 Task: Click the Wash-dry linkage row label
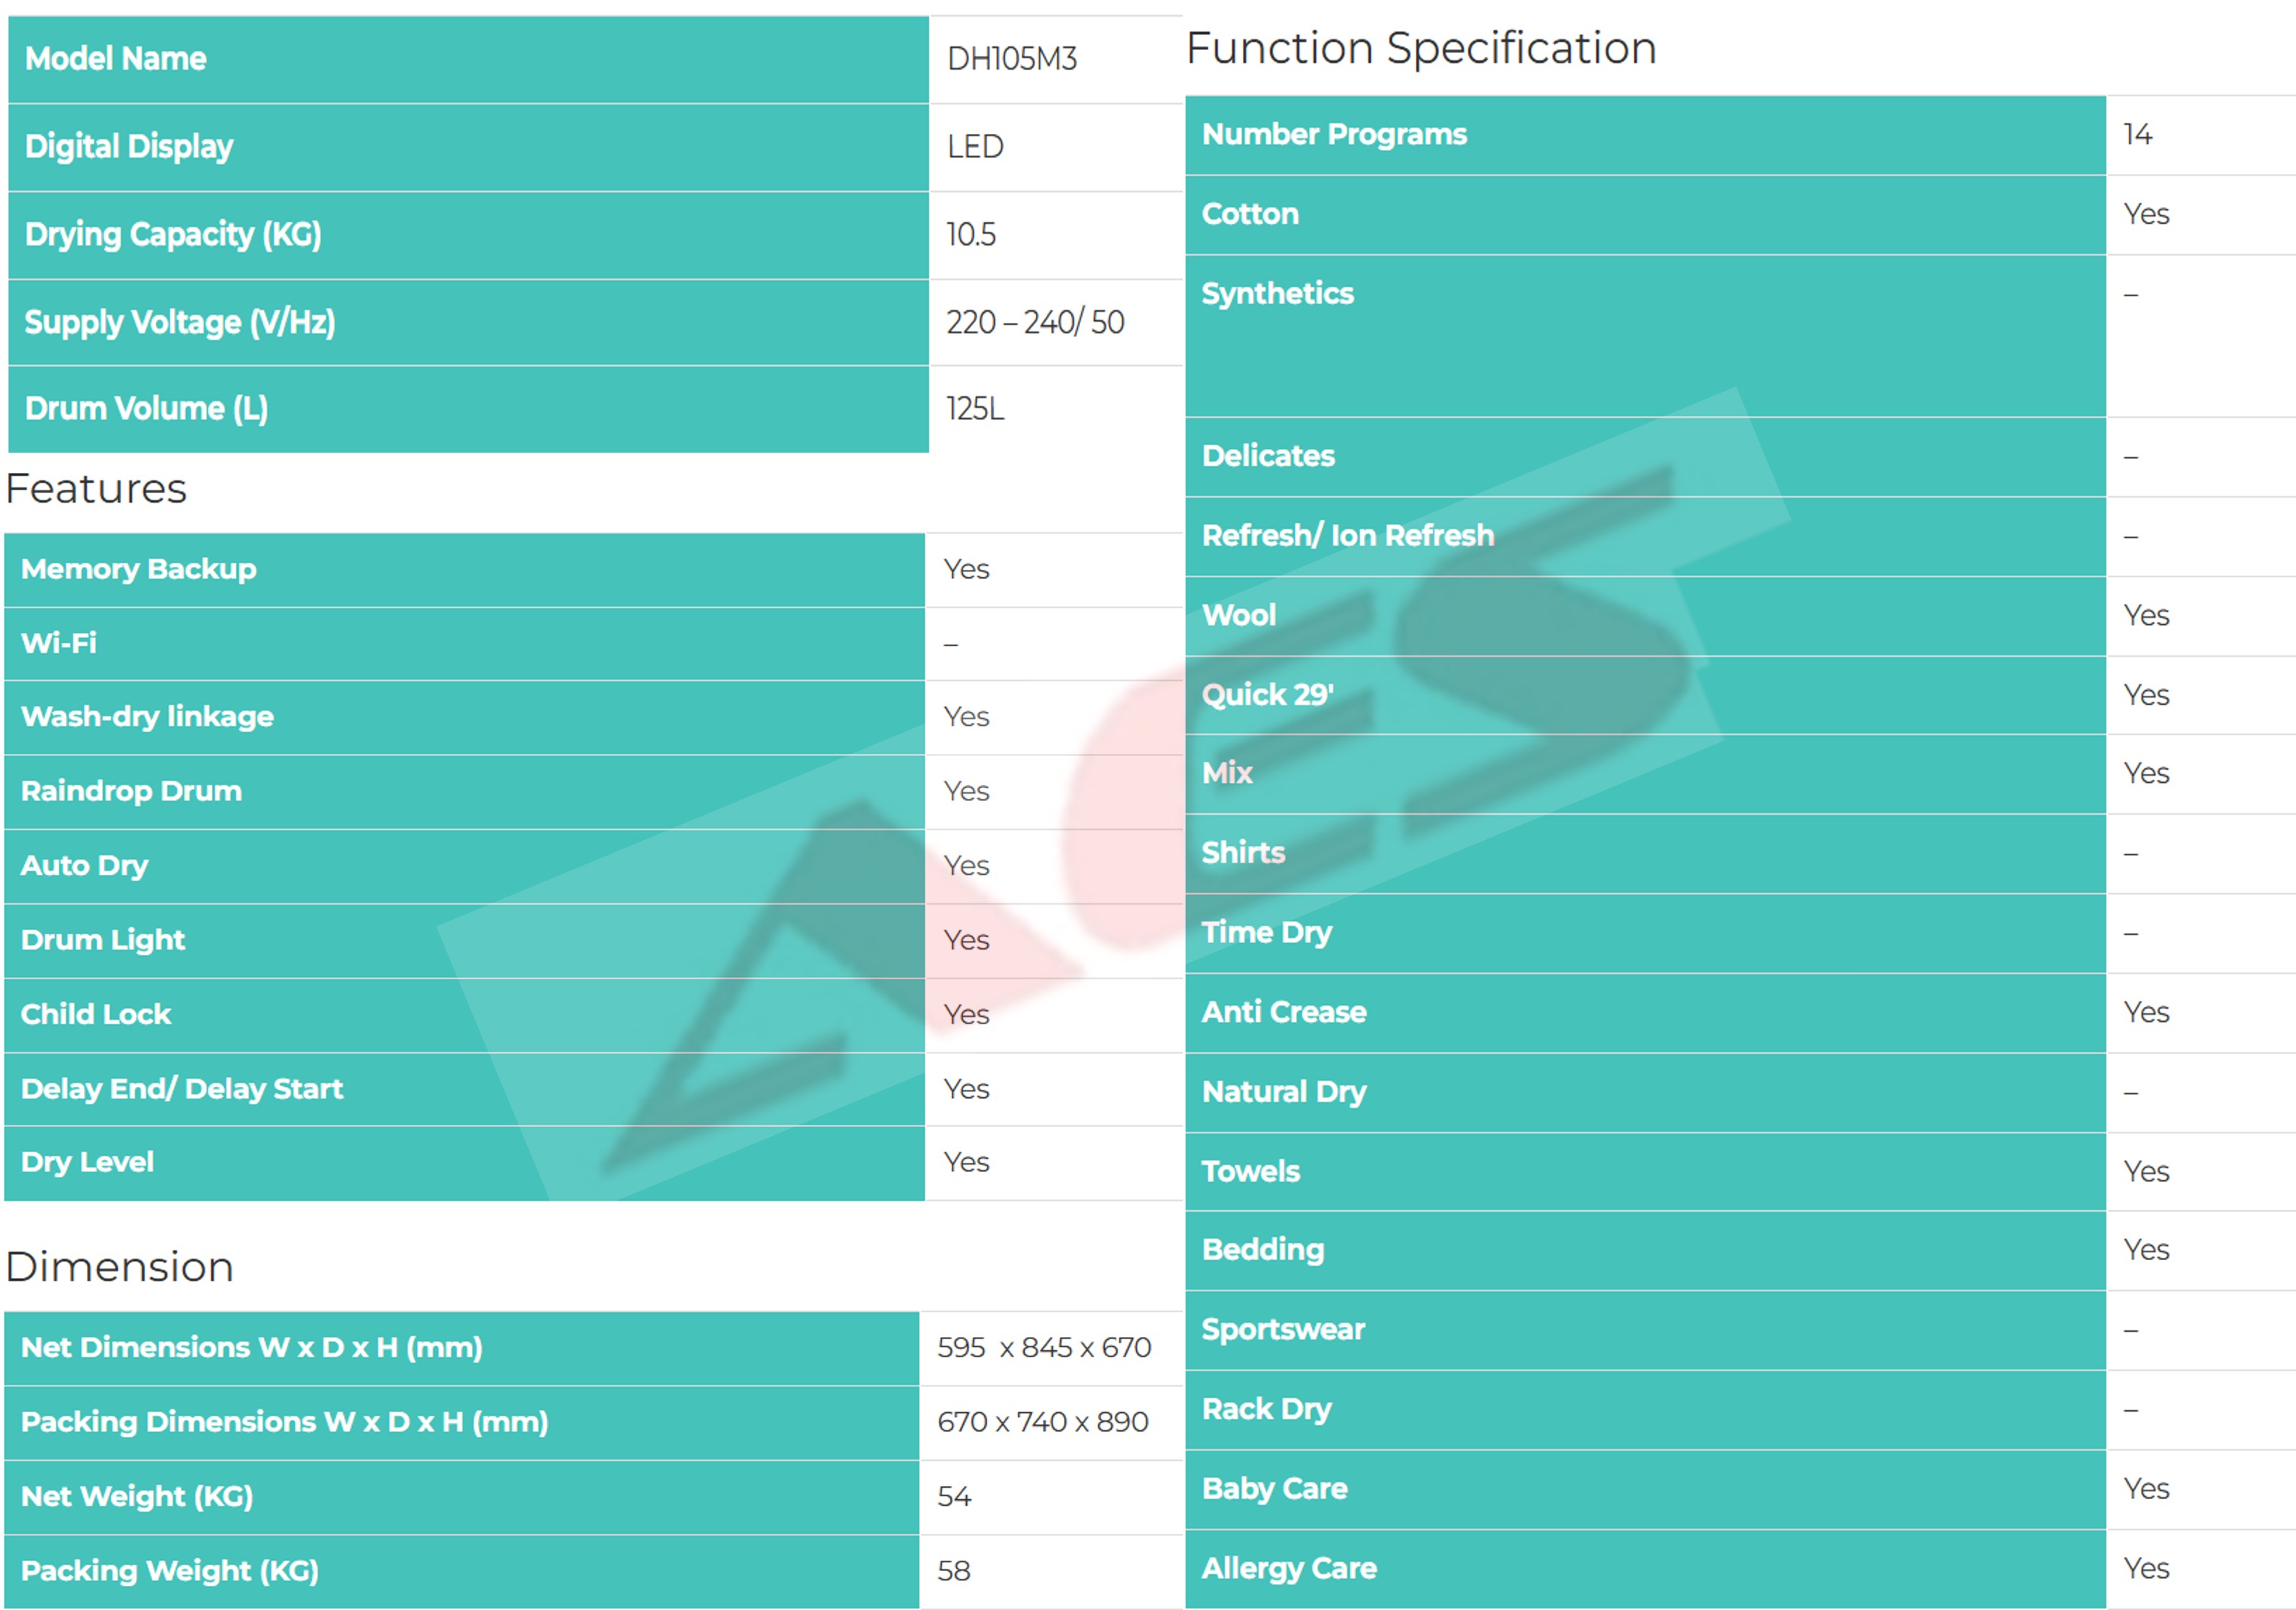click(x=147, y=717)
